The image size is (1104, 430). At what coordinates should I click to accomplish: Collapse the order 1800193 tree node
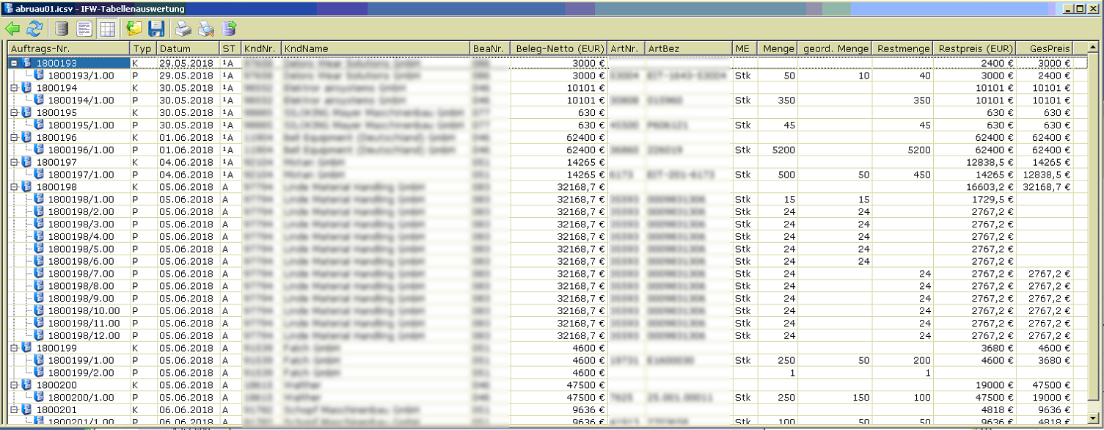pyautogui.click(x=14, y=64)
